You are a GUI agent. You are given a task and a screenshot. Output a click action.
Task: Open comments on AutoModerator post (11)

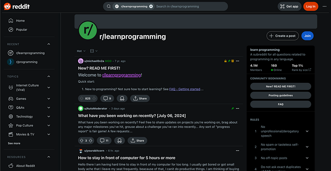tap(104, 140)
